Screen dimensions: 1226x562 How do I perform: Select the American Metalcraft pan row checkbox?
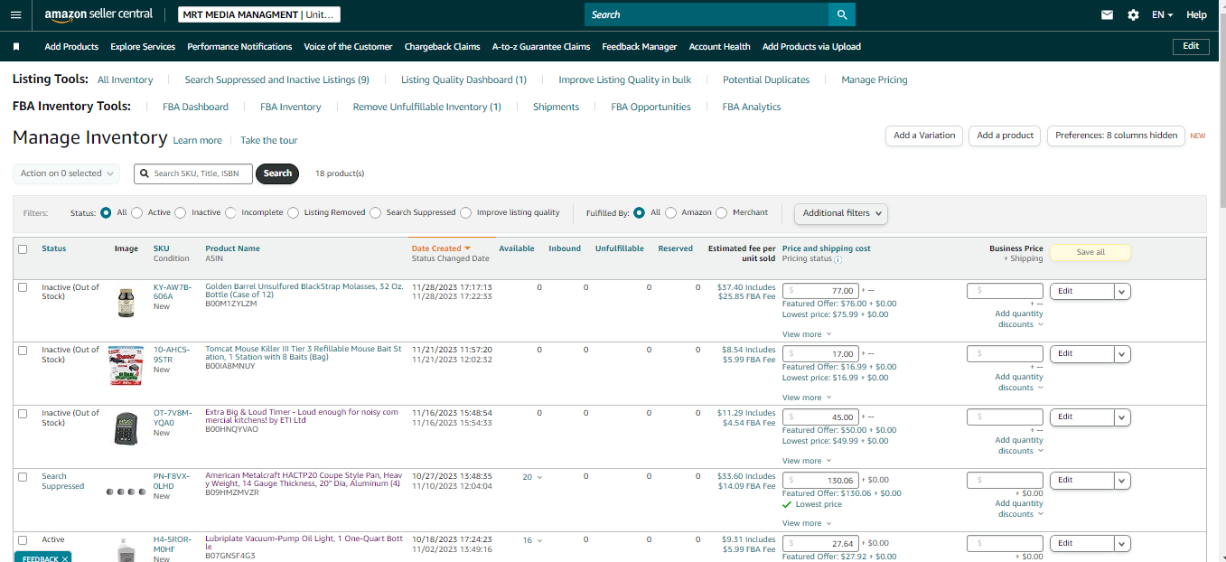click(x=23, y=477)
